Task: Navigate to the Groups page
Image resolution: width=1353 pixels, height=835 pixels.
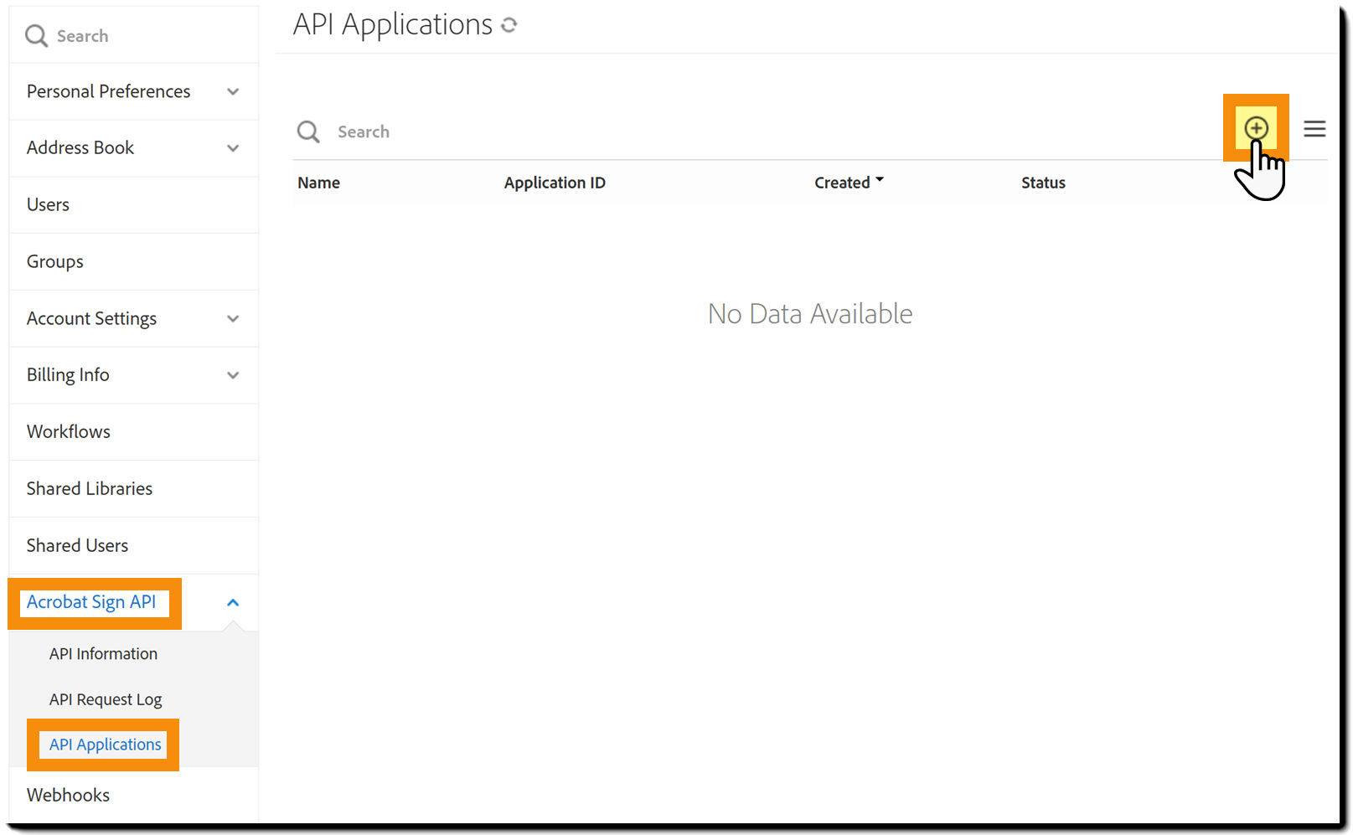Action: tap(54, 261)
